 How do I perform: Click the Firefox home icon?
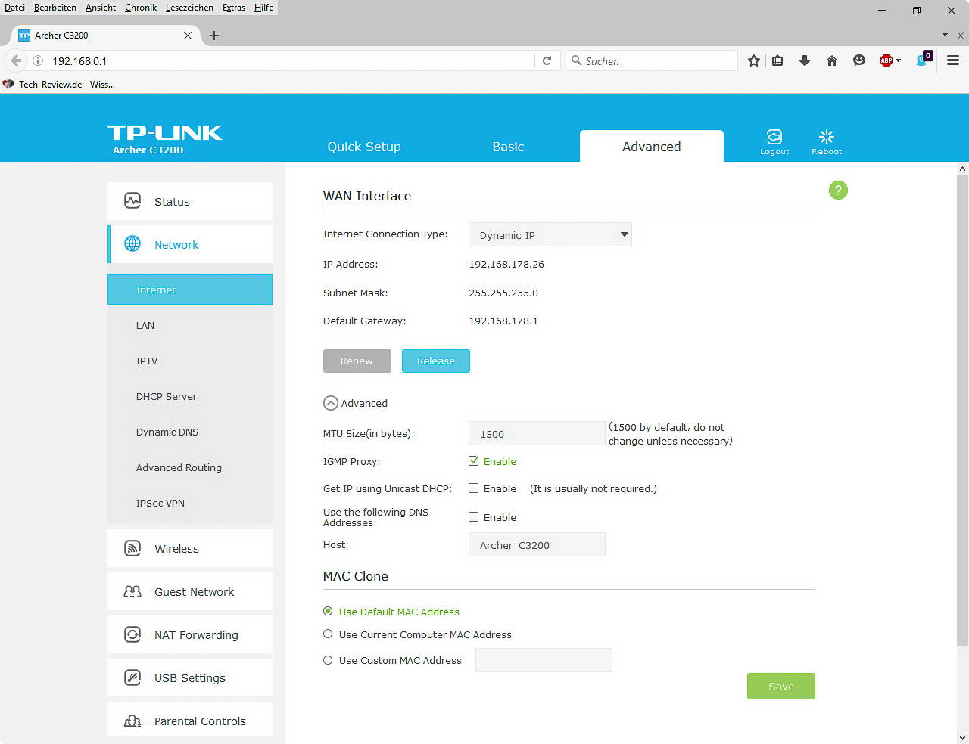pos(832,61)
